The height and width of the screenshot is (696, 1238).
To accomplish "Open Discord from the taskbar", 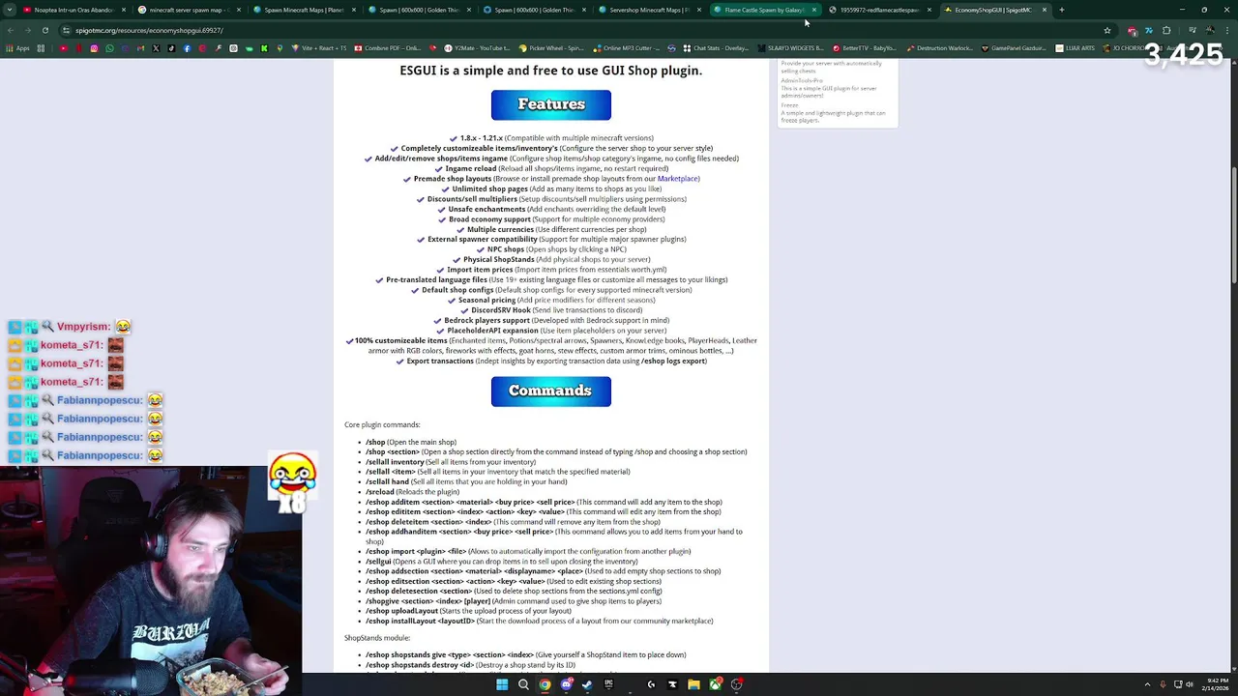I will pyautogui.click(x=566, y=684).
